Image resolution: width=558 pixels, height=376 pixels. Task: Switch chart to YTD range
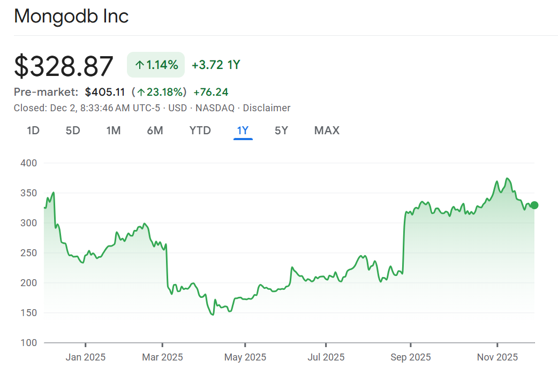pyautogui.click(x=200, y=131)
